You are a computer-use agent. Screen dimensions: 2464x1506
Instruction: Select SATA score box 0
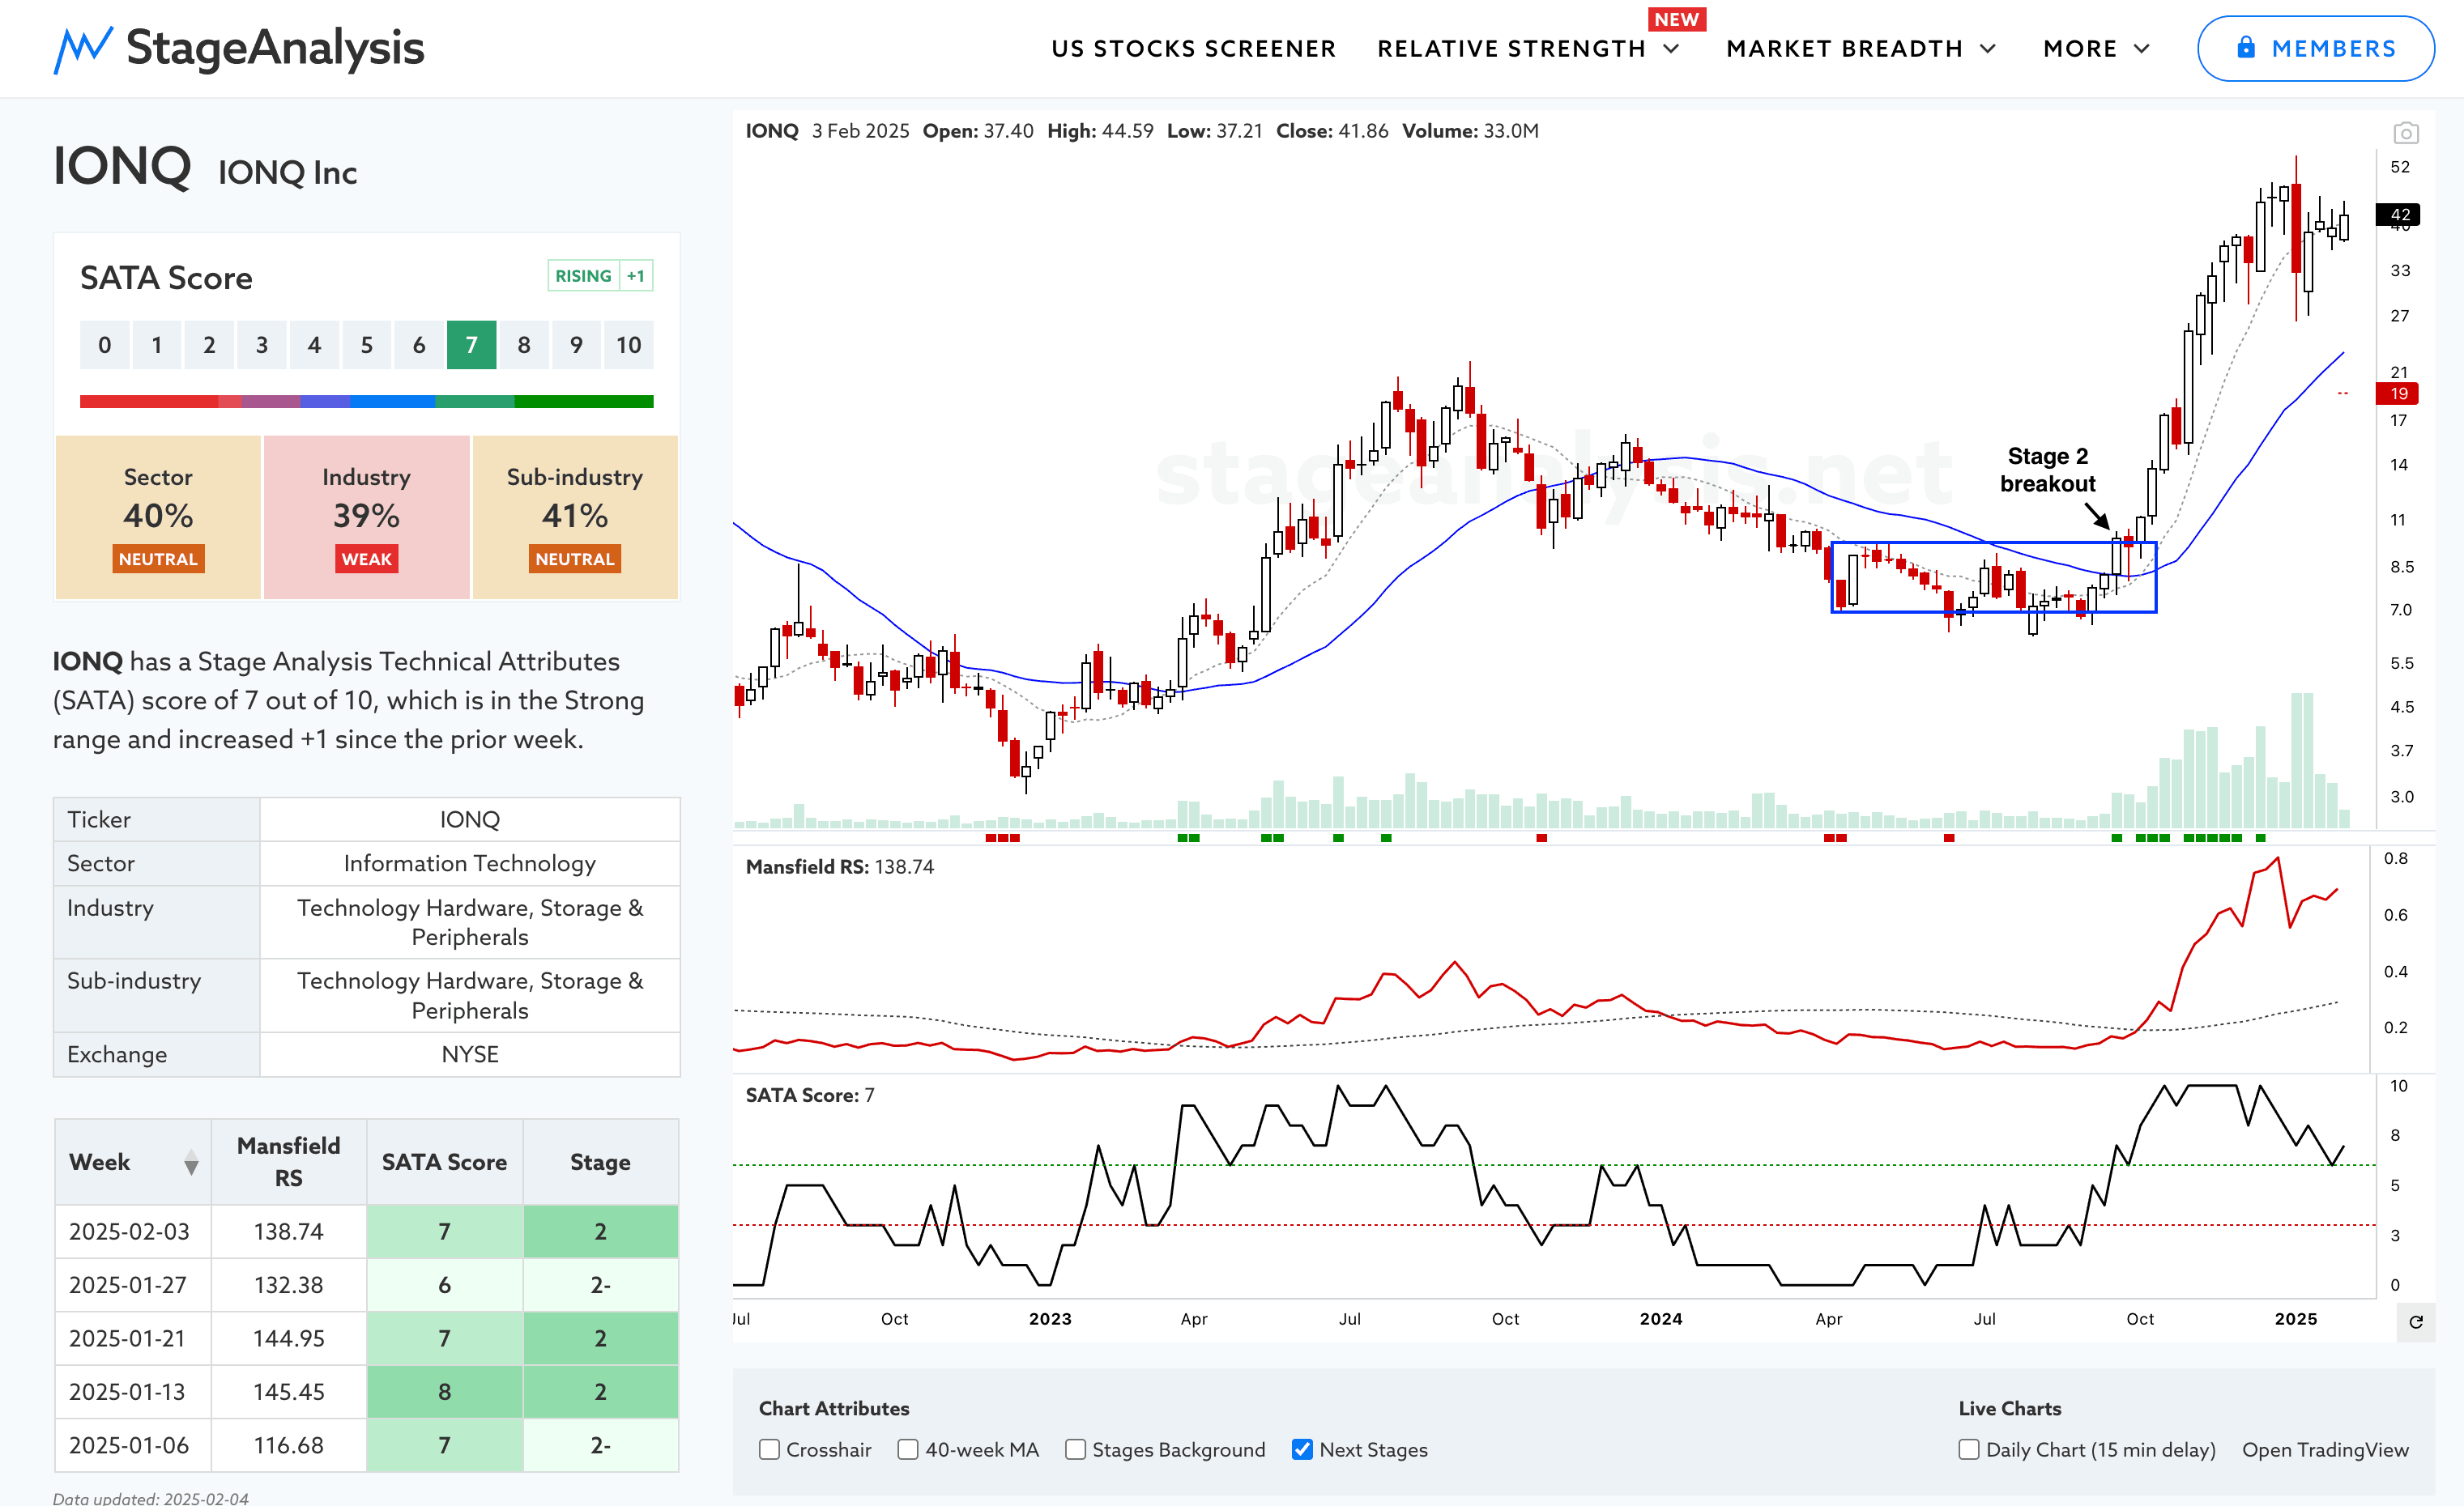(104, 345)
